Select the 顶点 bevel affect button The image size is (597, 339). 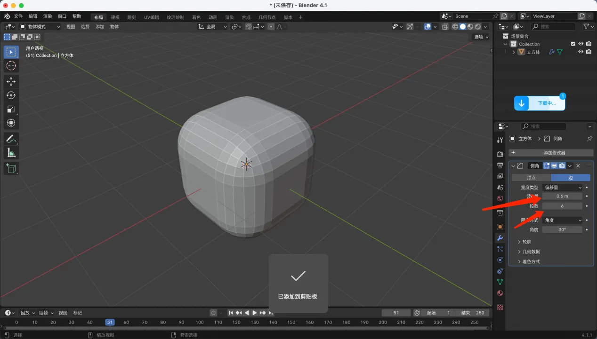531,178
